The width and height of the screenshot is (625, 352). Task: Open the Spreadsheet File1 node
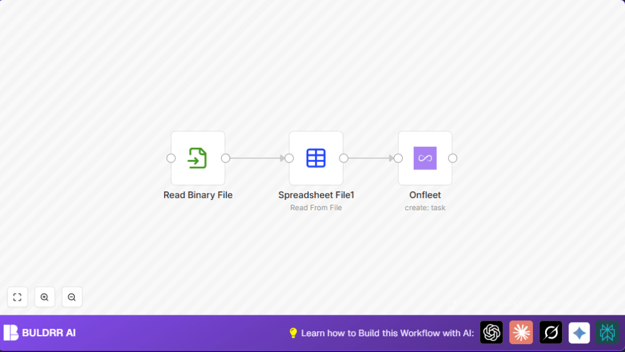(316, 158)
